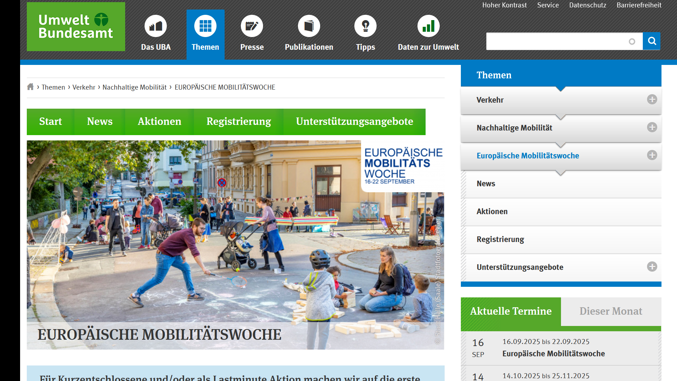Expand Nachhaltige Mobilität plus button
Screen dimensions: 677x381
[x=652, y=127]
